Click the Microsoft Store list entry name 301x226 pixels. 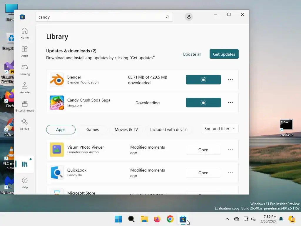click(81, 193)
